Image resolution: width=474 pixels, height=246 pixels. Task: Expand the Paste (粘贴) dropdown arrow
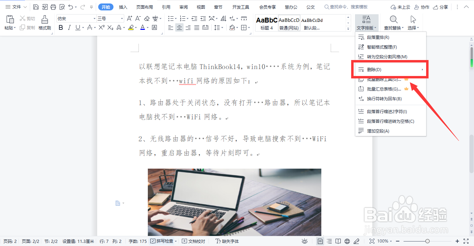(x=15, y=28)
